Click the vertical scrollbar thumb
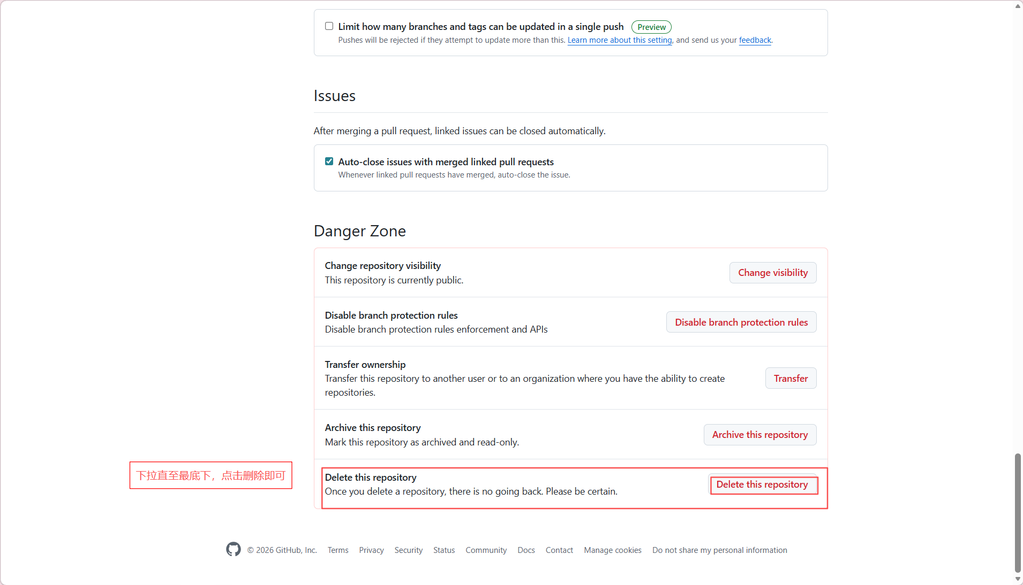 coord(1018,513)
